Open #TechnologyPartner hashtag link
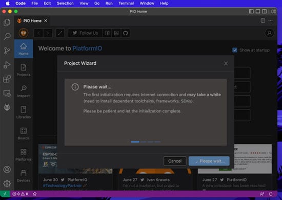This screenshot has height=200, width=282. pyautogui.click(x=62, y=185)
